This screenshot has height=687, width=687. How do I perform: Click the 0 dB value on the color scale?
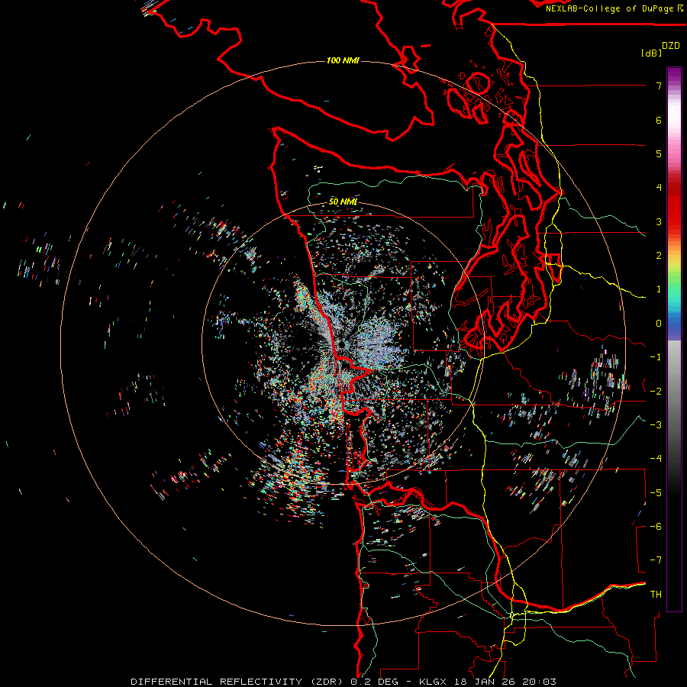[x=659, y=324]
